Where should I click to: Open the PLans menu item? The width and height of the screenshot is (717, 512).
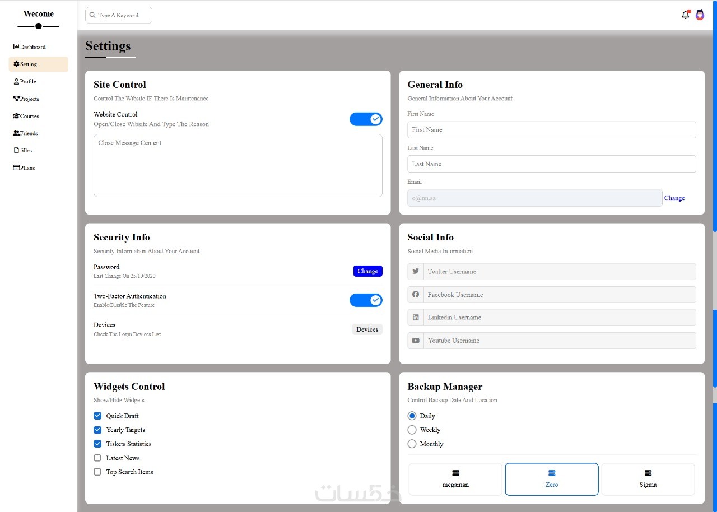pos(39,168)
